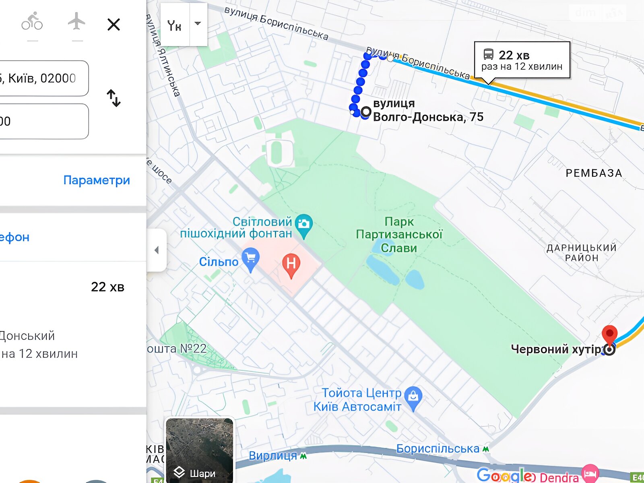Viewport: 644px width, 483px height.
Task: Click the Тойота Центр shopping bag marker
Action: tap(413, 398)
